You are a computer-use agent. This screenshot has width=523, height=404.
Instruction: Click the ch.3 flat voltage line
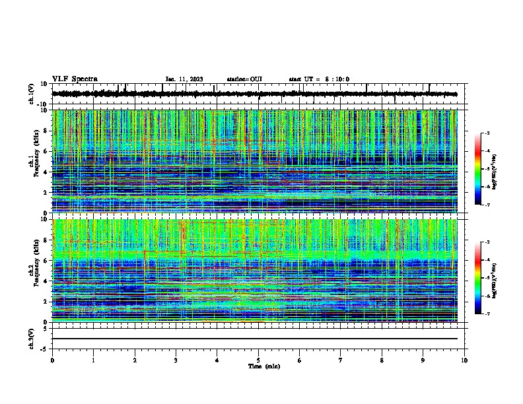coord(254,339)
